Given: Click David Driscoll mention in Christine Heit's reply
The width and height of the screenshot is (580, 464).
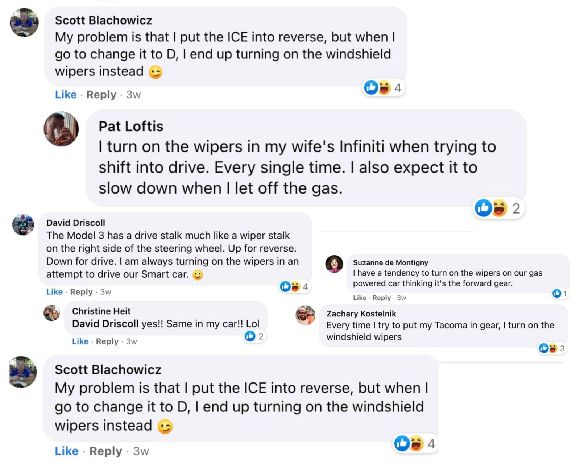Looking at the screenshot, I should pyautogui.click(x=105, y=324).
